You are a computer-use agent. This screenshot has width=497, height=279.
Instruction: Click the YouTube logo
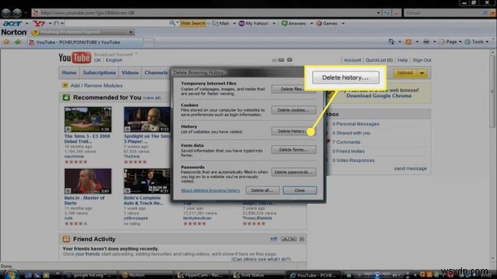click(x=75, y=57)
